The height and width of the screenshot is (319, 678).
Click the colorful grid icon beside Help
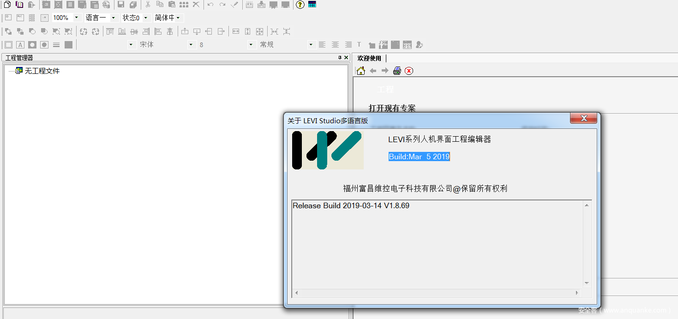[312, 5]
